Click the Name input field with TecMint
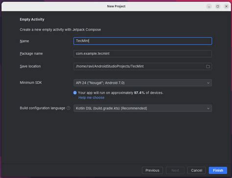232x178 pixels. 142,41
